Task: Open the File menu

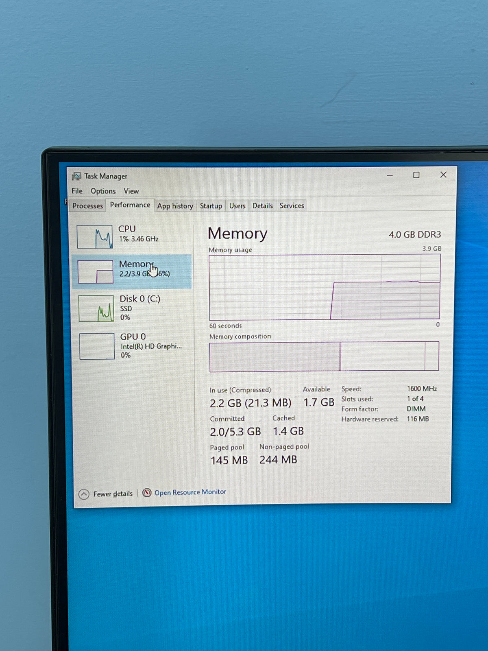Action: (x=77, y=191)
